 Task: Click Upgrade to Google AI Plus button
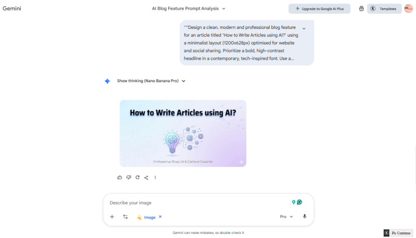click(319, 9)
